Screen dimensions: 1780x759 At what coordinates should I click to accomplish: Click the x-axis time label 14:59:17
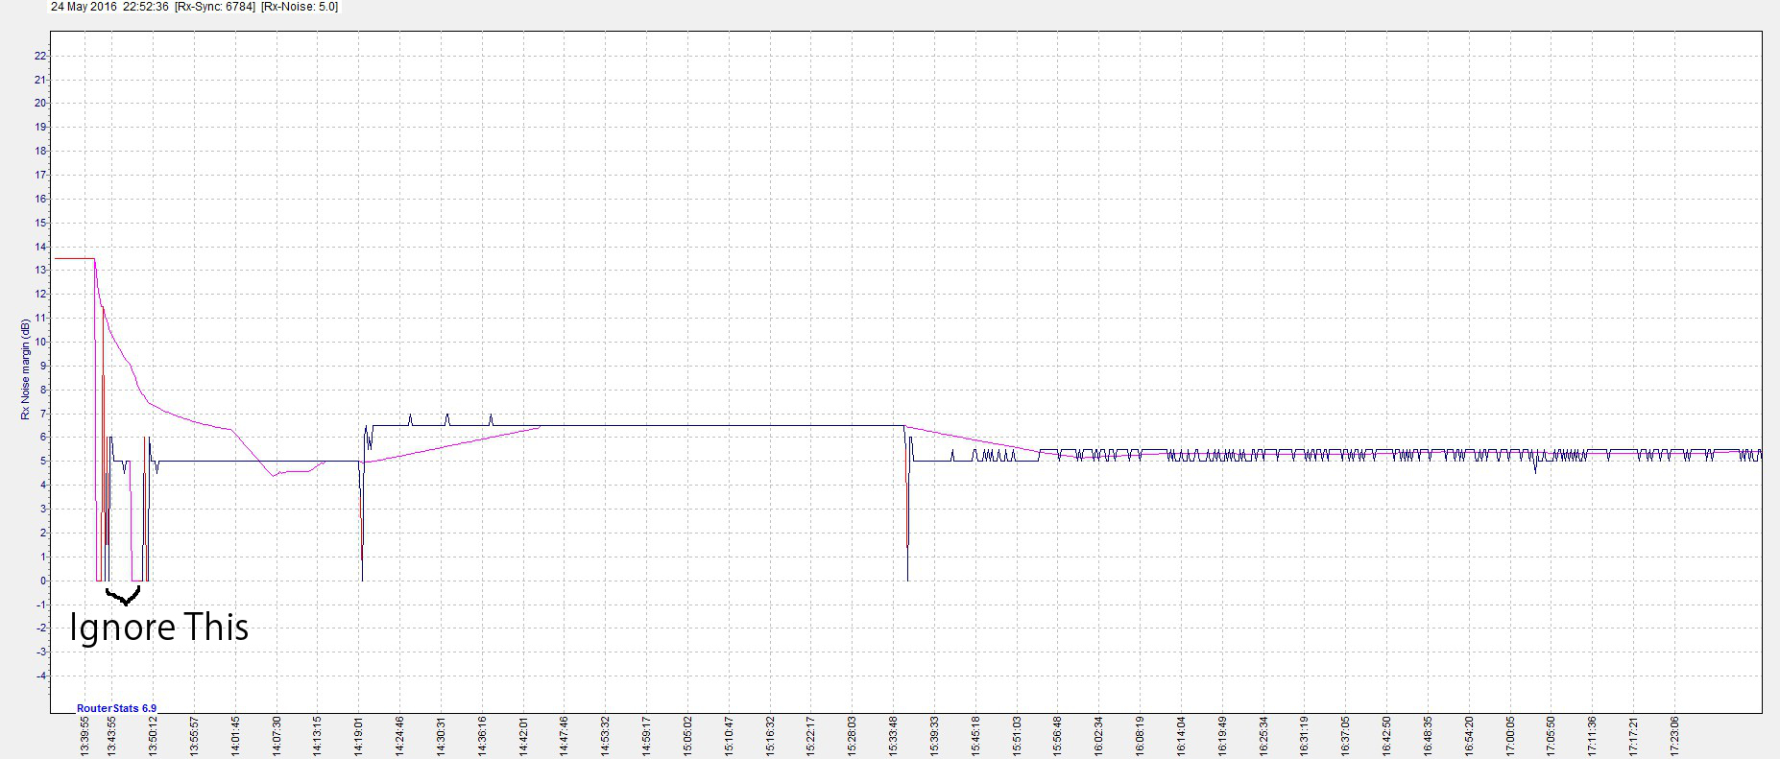(x=647, y=737)
